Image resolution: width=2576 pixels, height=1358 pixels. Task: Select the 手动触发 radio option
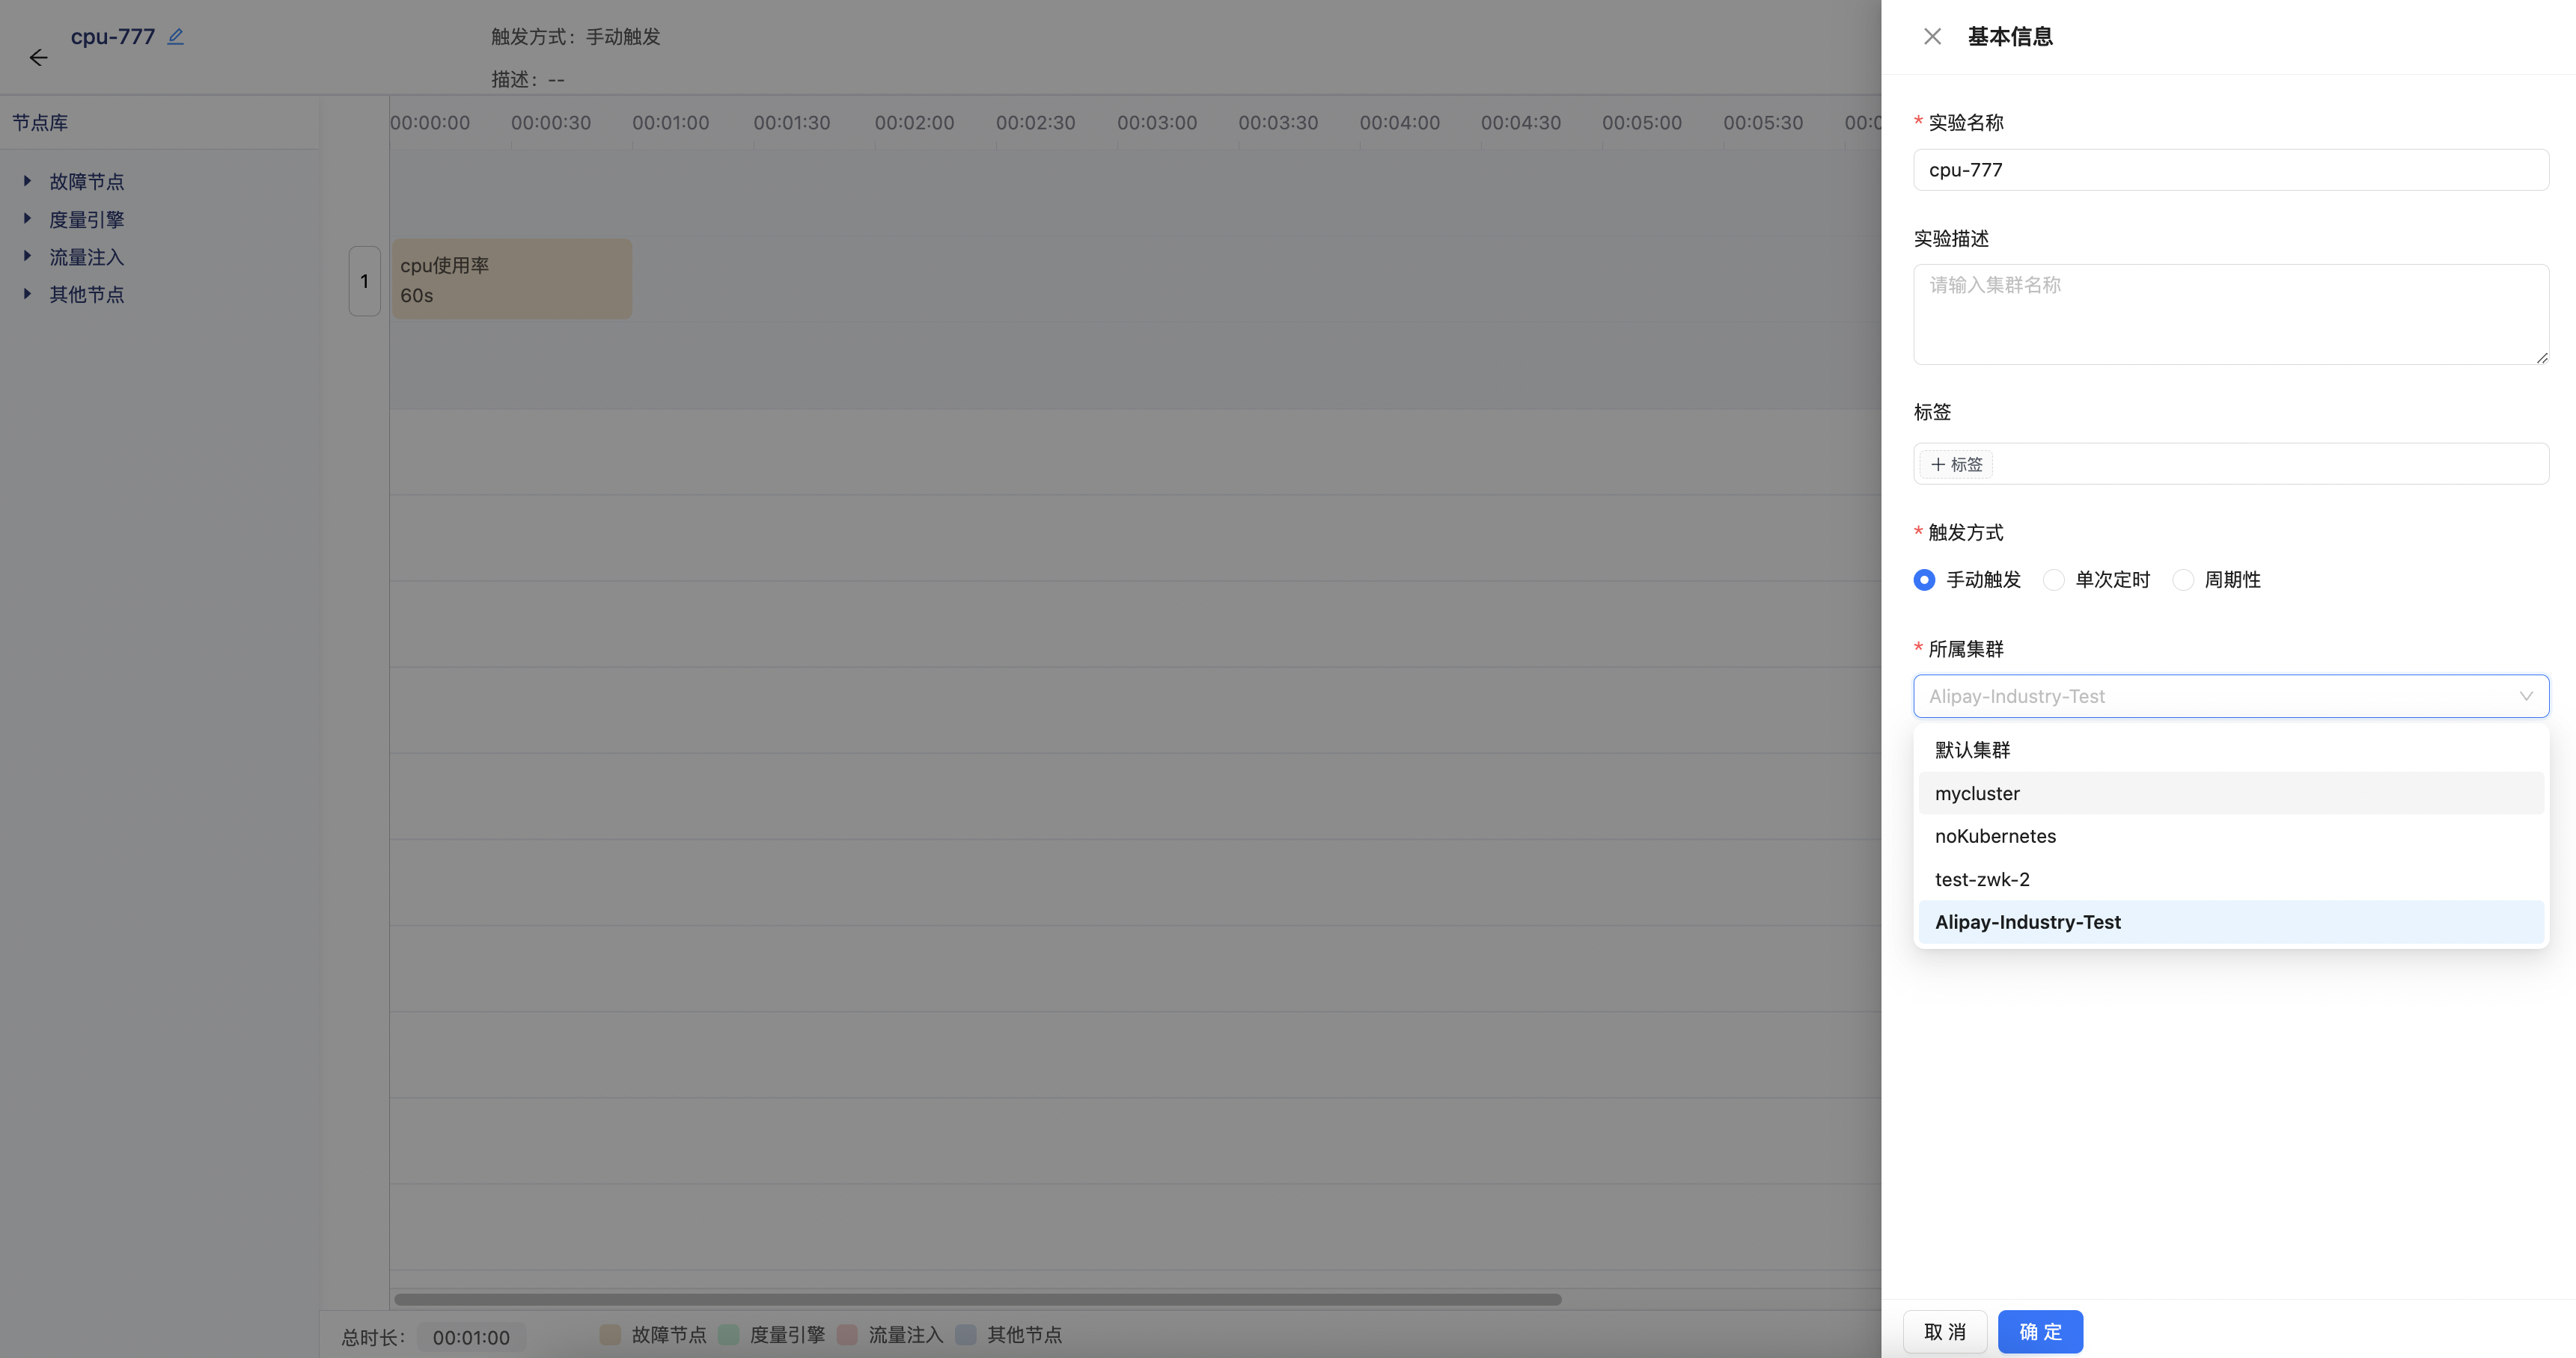[x=1924, y=580]
